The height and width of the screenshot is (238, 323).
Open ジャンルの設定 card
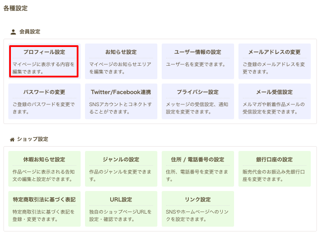(121, 169)
